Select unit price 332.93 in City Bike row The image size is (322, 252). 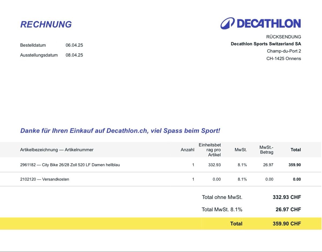[x=214, y=165]
